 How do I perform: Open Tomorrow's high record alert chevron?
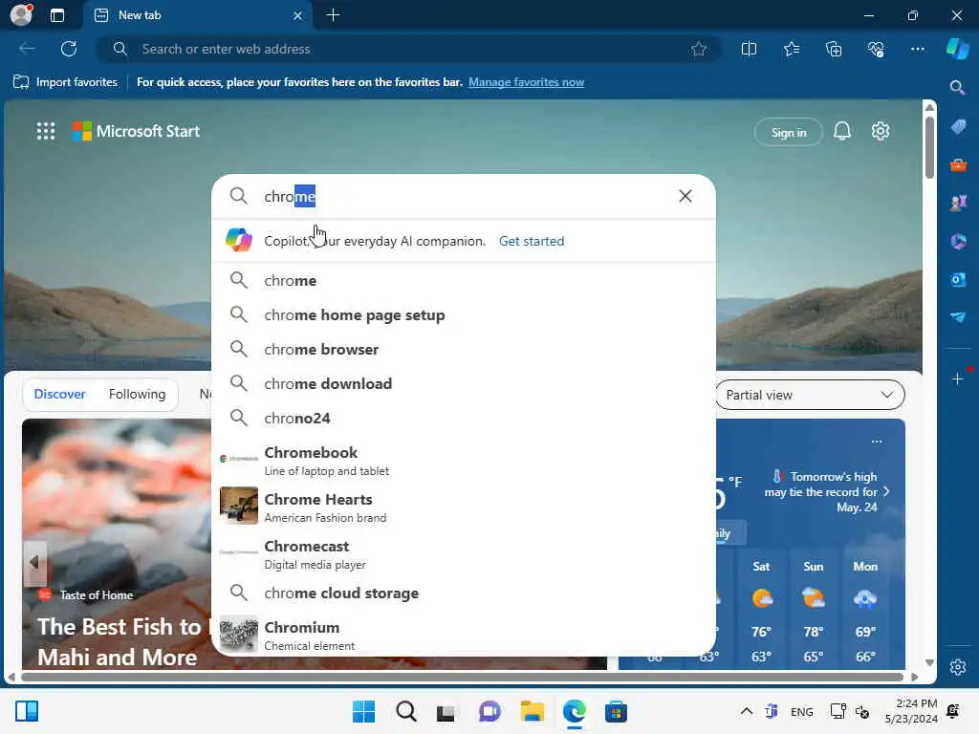coord(886,492)
